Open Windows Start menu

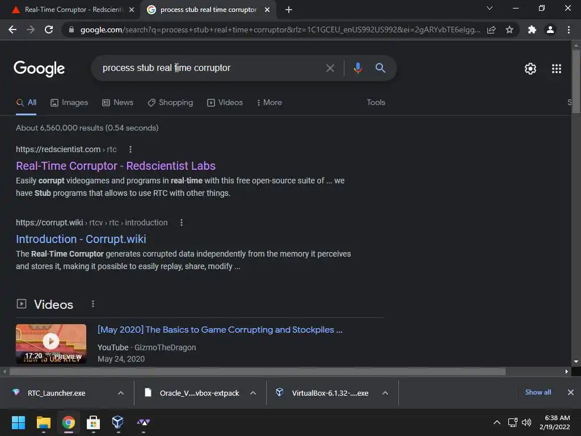coord(18,422)
